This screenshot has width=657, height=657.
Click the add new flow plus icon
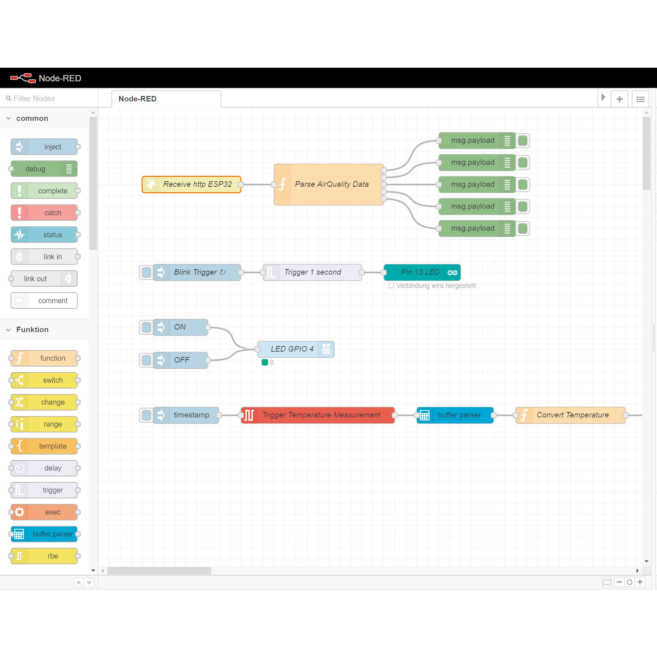click(619, 99)
